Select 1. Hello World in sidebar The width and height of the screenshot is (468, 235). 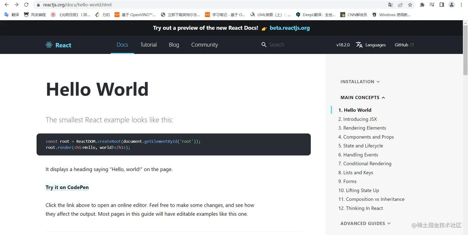click(355, 110)
